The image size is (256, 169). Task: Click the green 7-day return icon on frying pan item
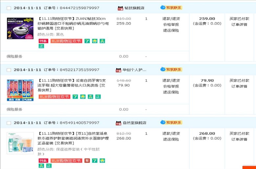pyautogui.click(x=87, y=41)
